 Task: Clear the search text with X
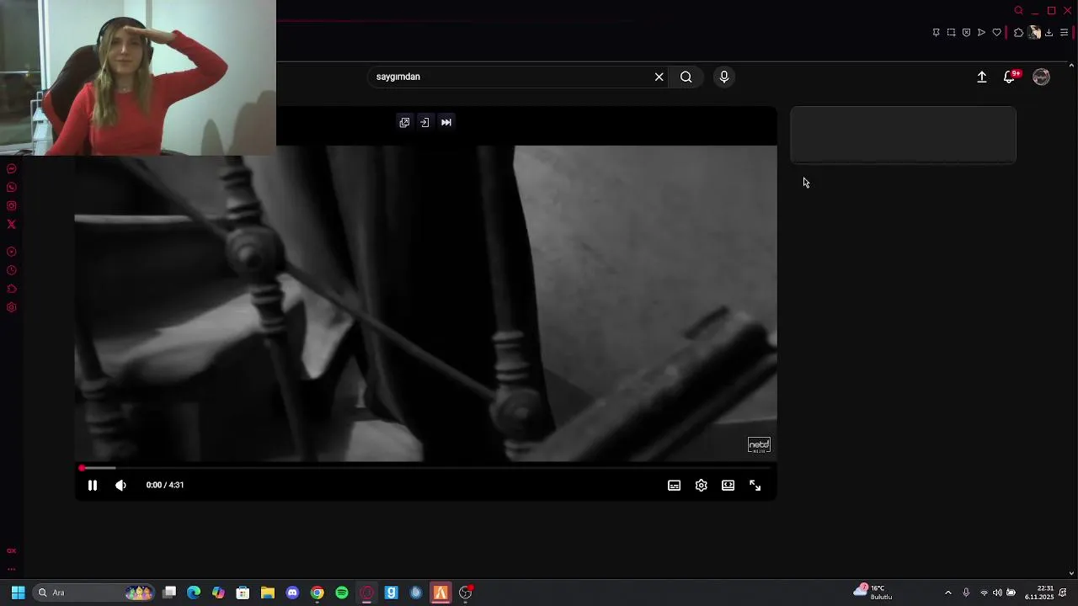pyautogui.click(x=659, y=77)
